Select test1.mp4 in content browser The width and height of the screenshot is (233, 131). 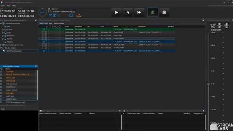[10, 96]
